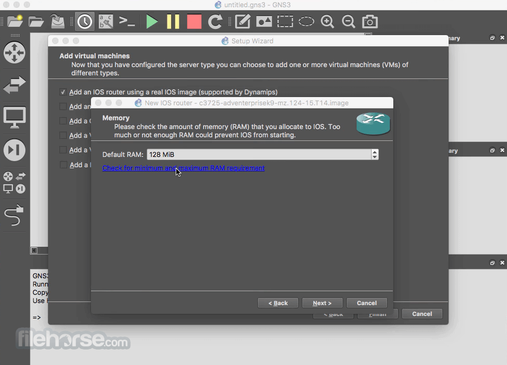
Task: Browse routers in the device sidebar
Action: click(14, 52)
